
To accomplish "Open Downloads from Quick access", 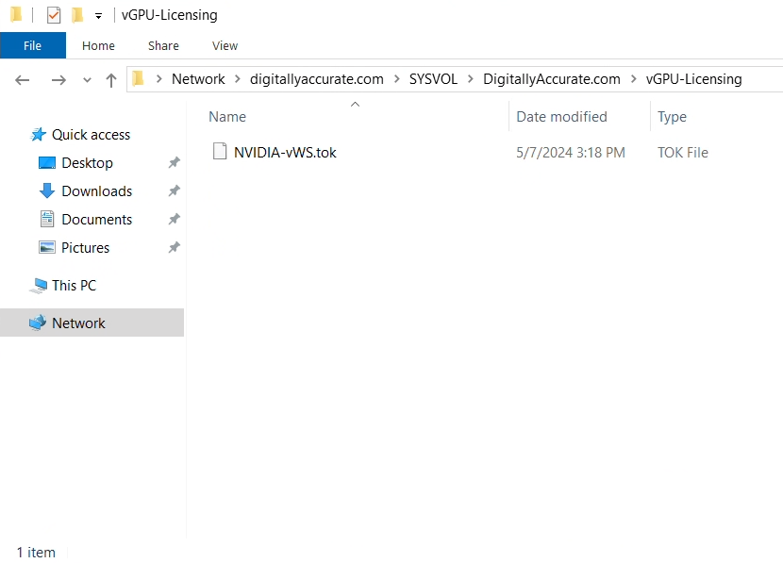I will [x=97, y=191].
